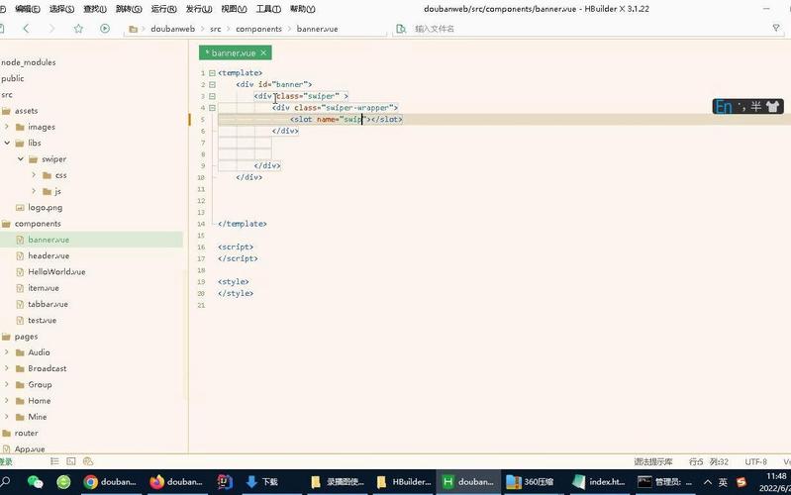Click UTF-8 encoding in status bar

point(755,461)
